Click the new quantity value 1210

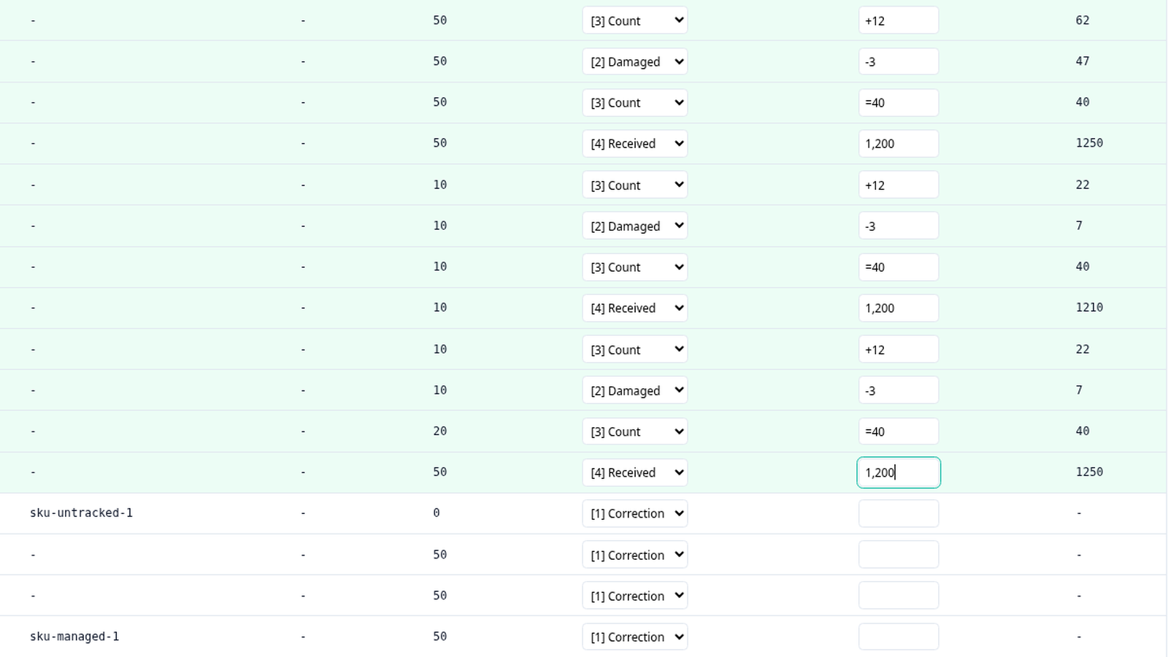pos(1089,307)
